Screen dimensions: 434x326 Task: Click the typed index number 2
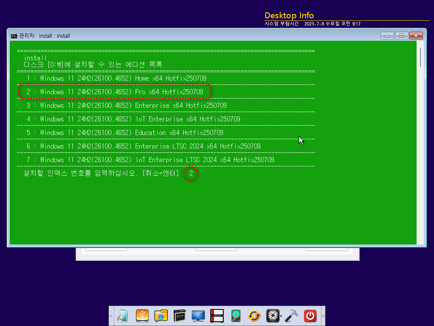point(191,174)
